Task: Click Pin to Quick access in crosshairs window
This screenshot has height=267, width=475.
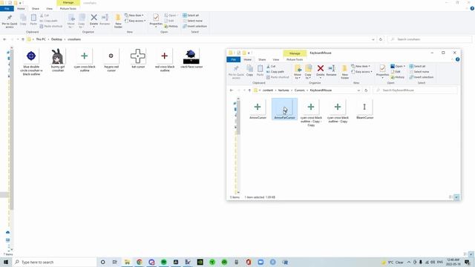Action: pos(10,21)
